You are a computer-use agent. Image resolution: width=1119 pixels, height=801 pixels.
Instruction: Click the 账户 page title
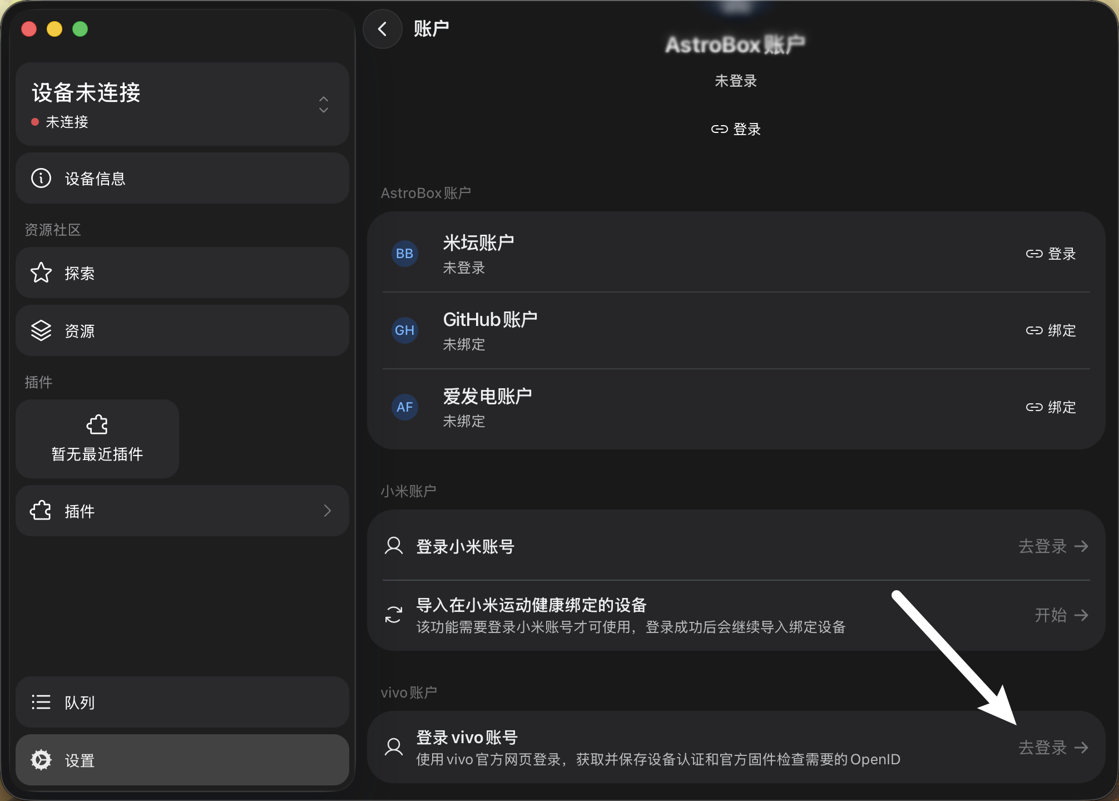pyautogui.click(x=432, y=28)
